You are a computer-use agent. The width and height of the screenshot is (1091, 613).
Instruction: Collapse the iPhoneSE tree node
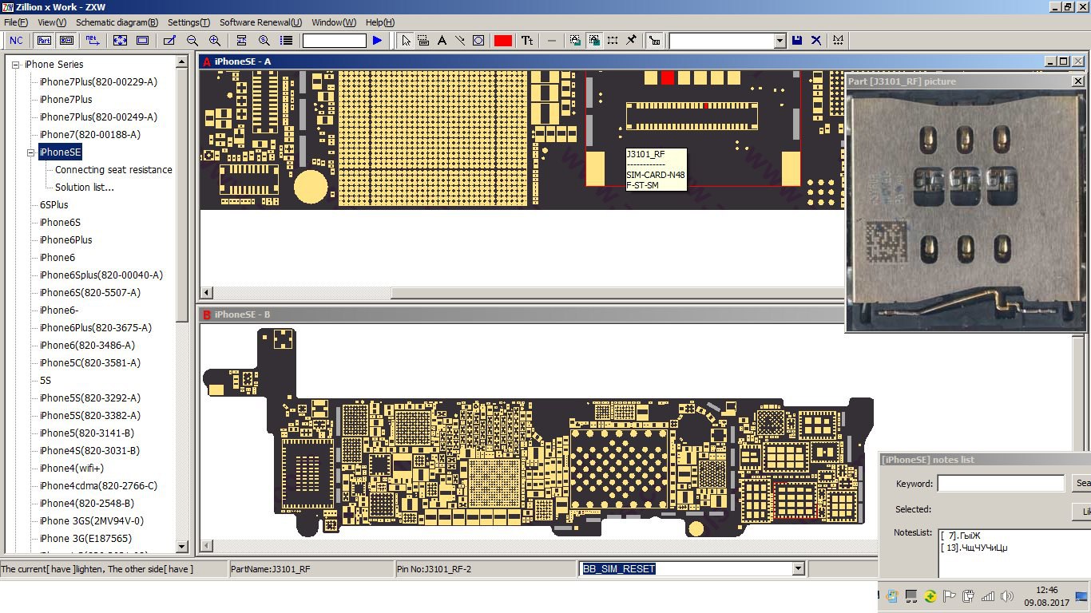(x=31, y=152)
